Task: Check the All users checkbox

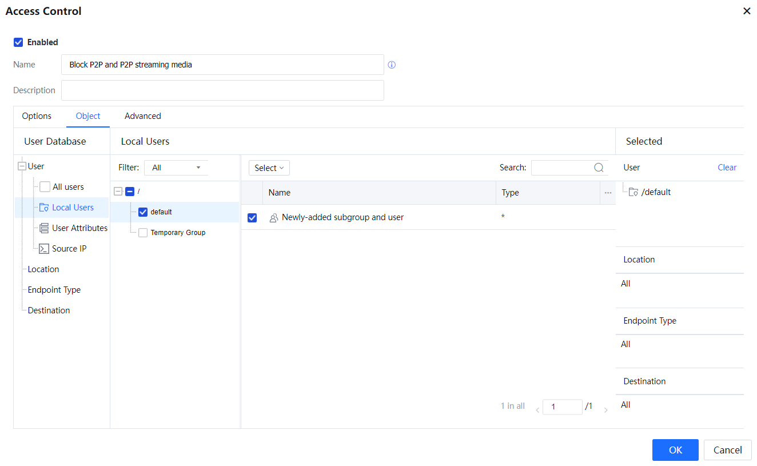Action: coord(45,187)
